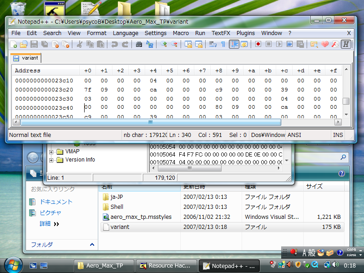Switch to Resource Hacker taskbar button
Screen dimensions: 364x273
click(167, 266)
